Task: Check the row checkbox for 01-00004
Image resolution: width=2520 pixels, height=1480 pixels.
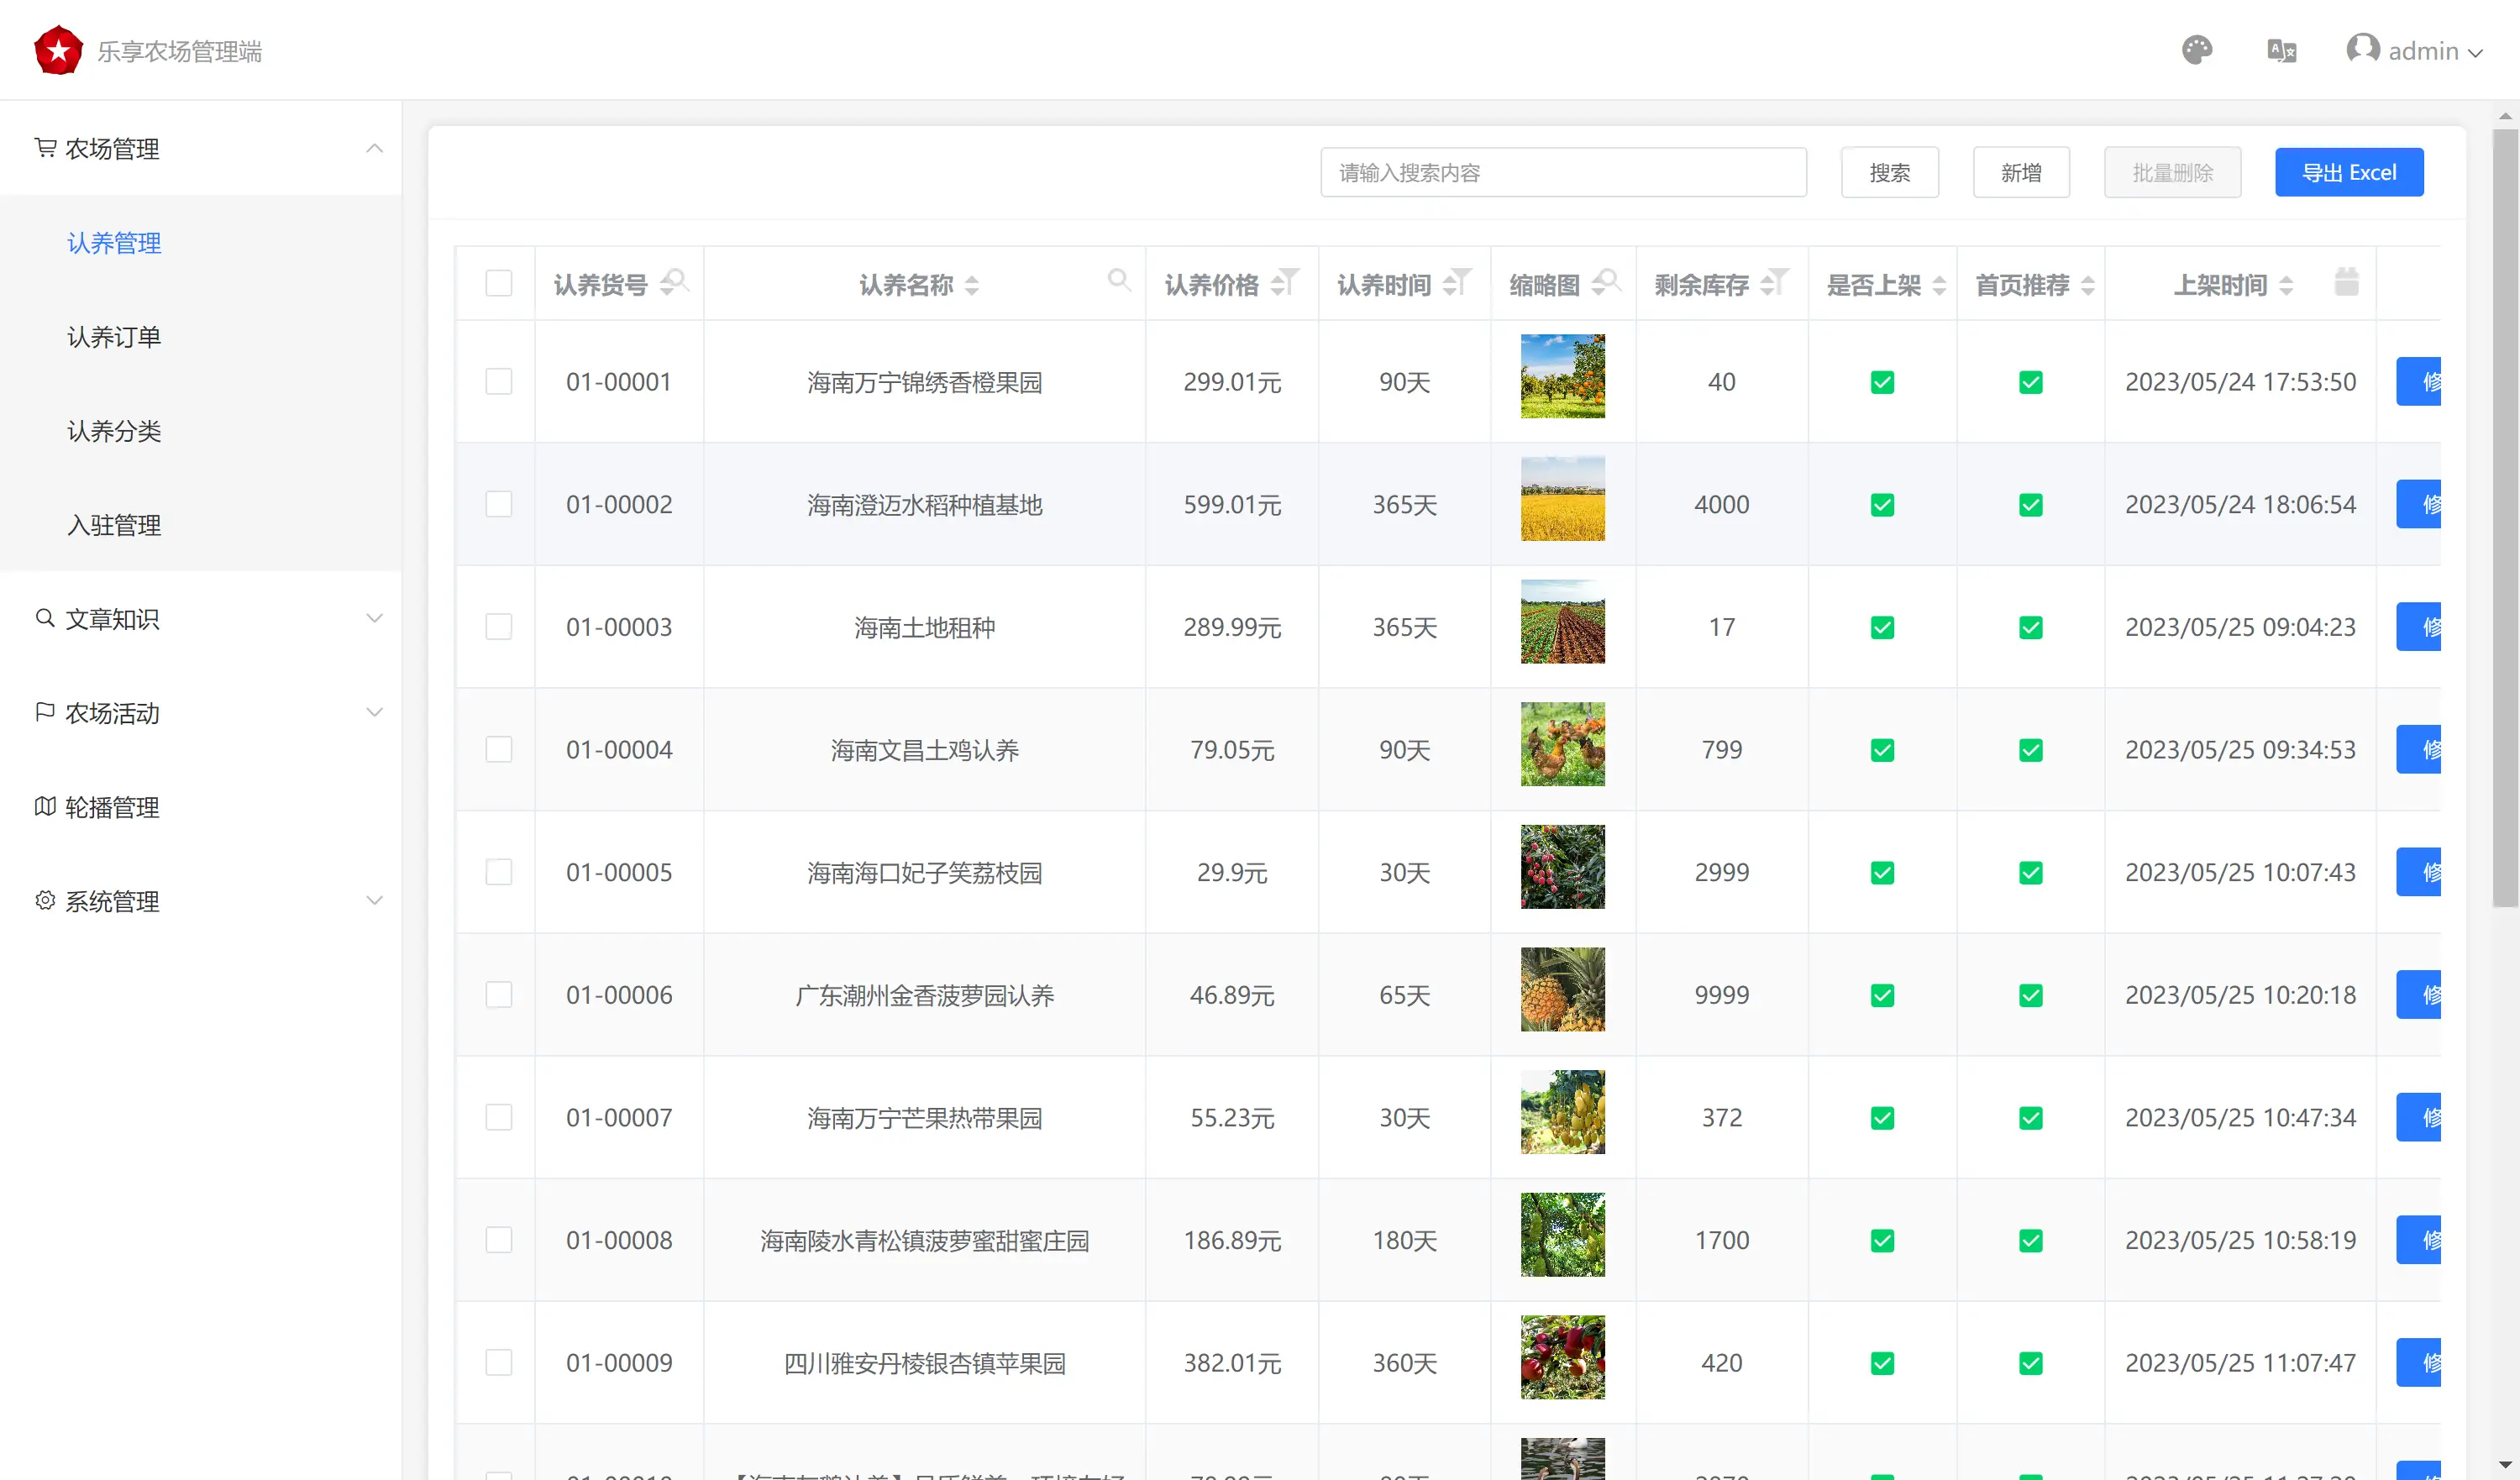Action: click(x=498, y=749)
